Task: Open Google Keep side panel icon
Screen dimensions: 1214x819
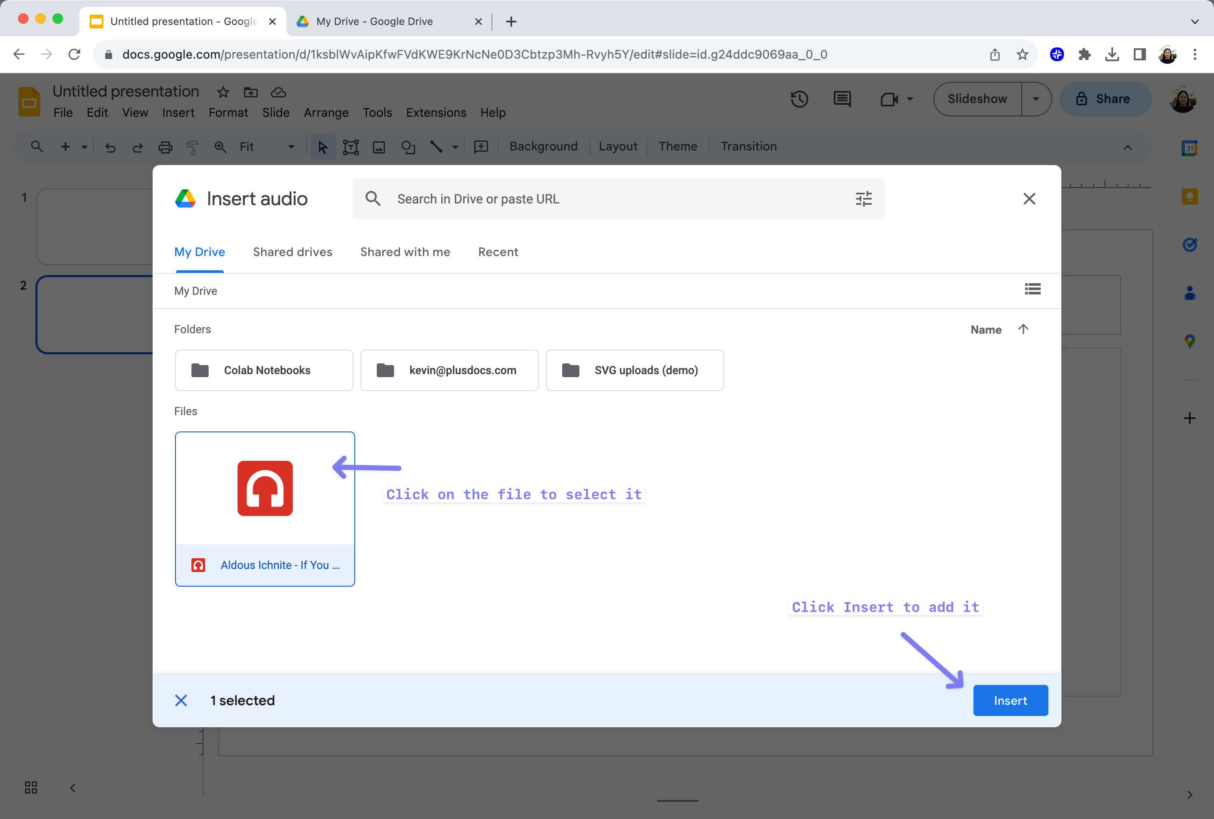Action: [x=1189, y=197]
